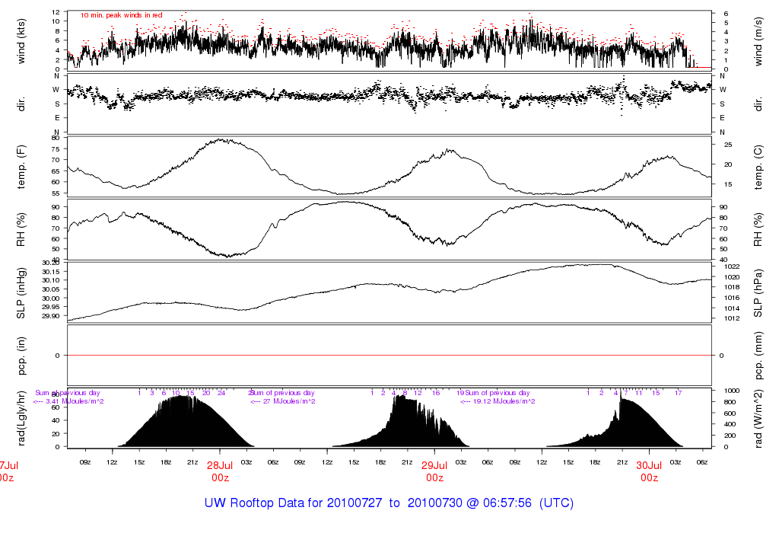This screenshot has height=533, width=779.
Task: Click the "75" tick on temp. (F) axis
Action: (x=56, y=149)
